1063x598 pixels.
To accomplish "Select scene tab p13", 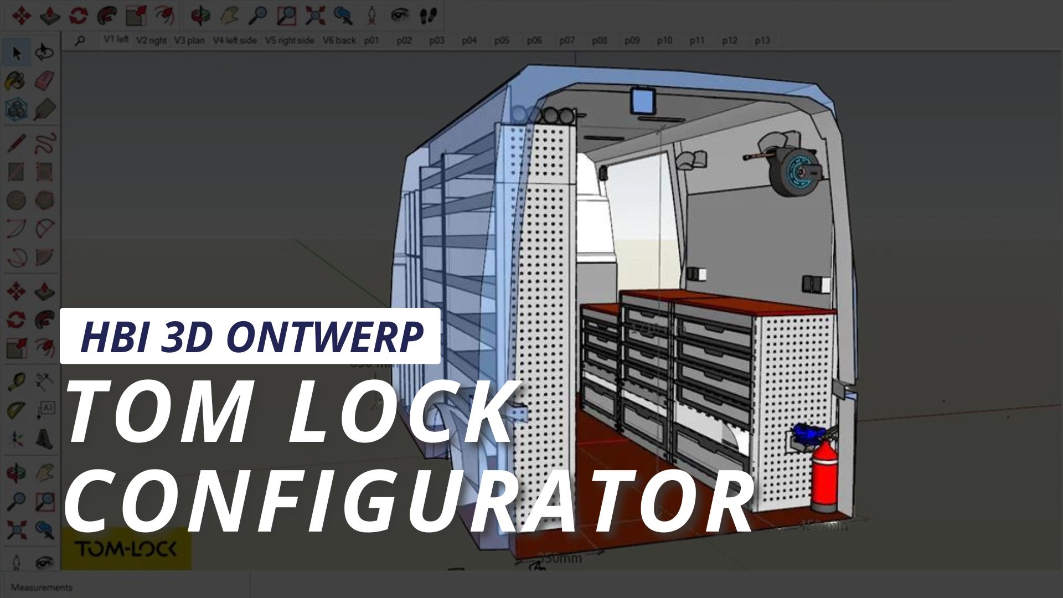I will 762,40.
